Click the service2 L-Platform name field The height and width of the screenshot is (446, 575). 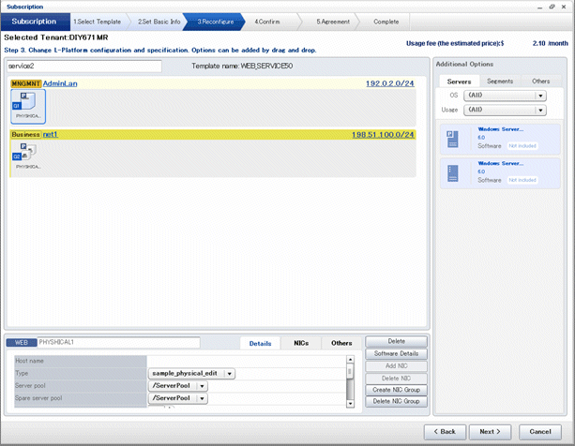click(83, 67)
